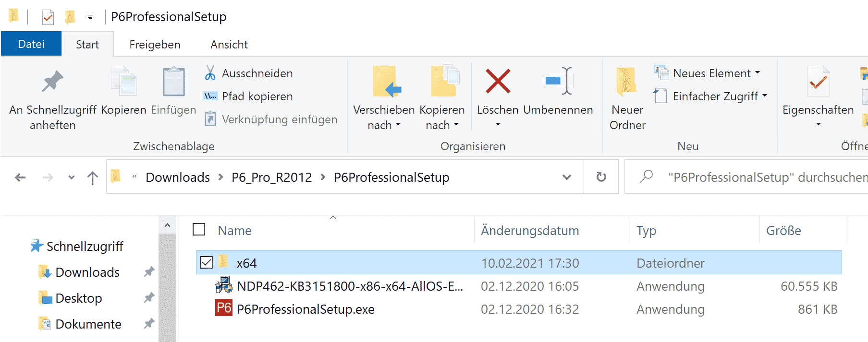
Task: Open the Datei menu tab
Action: tap(31, 44)
